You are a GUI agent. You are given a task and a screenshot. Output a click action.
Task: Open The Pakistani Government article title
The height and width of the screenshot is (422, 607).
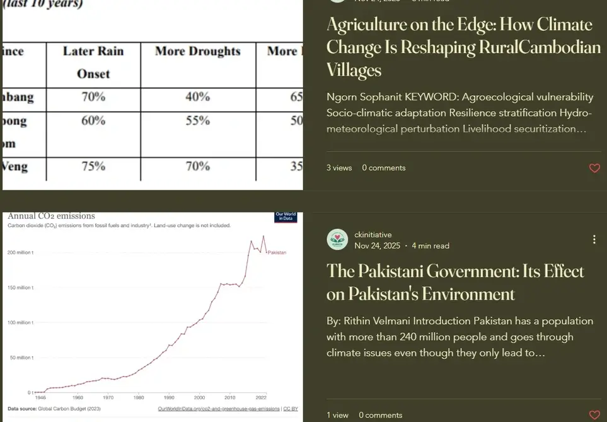pyautogui.click(x=455, y=283)
